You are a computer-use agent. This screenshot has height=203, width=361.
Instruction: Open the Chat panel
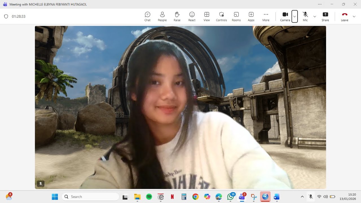[148, 16]
